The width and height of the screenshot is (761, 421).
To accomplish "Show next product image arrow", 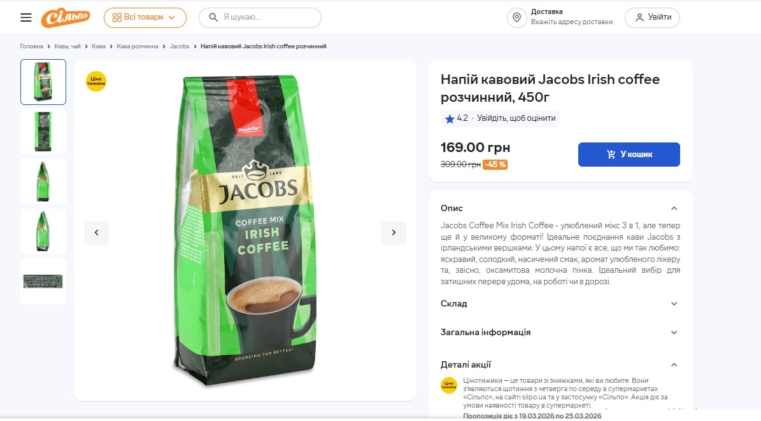I will pos(394,233).
